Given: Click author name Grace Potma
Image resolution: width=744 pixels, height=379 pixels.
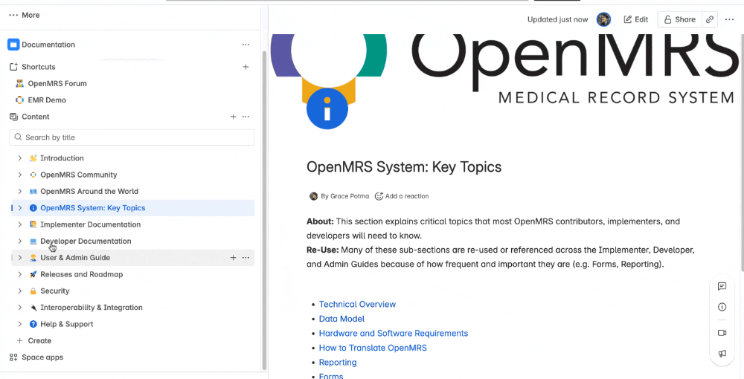Looking at the screenshot, I should point(350,196).
